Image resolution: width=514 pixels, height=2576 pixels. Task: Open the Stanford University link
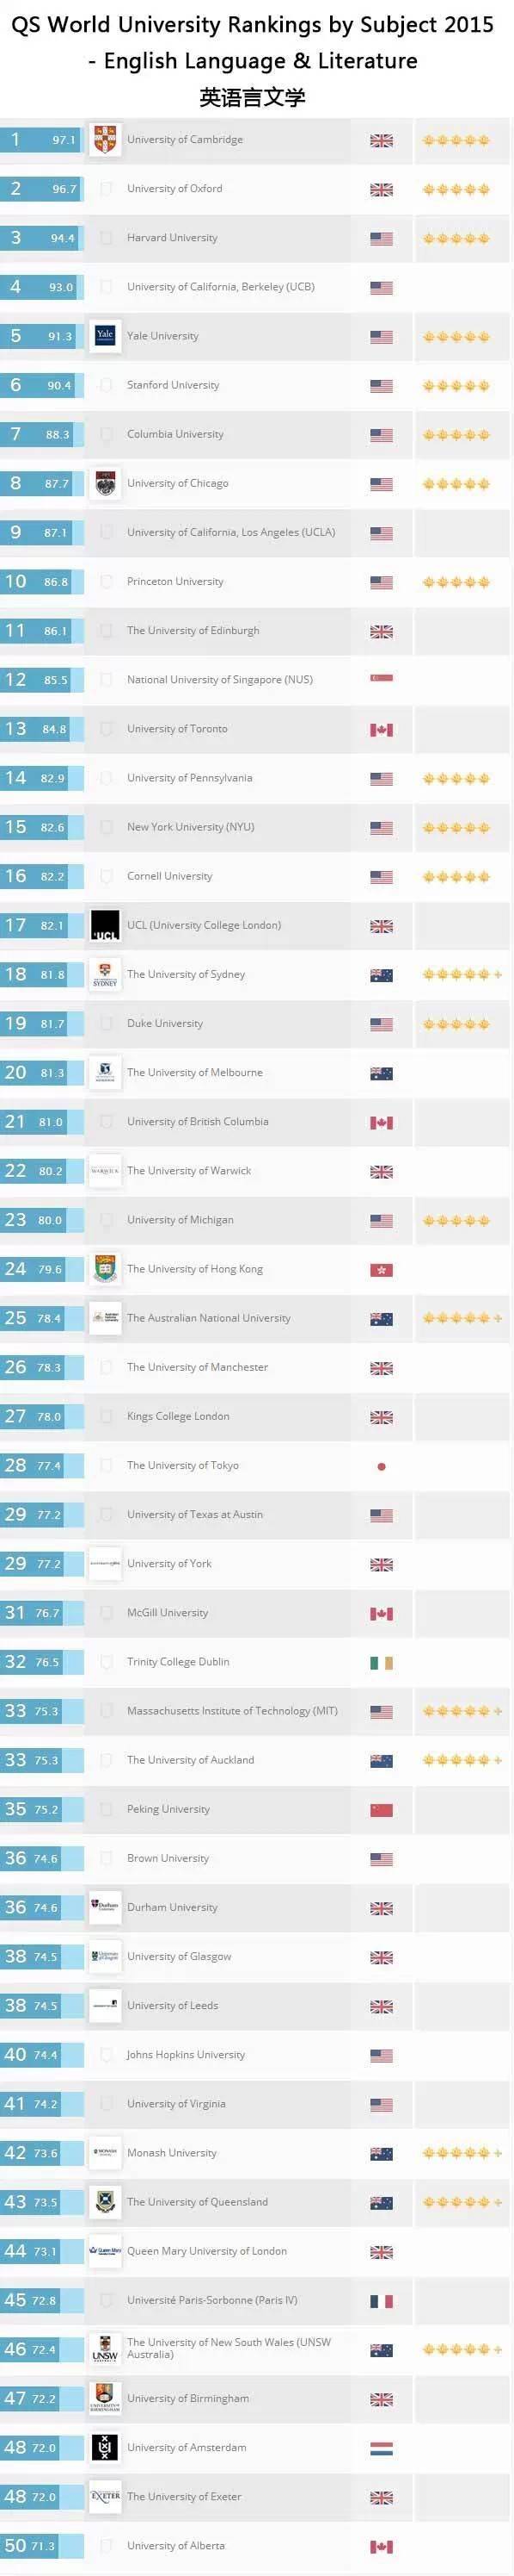pyautogui.click(x=173, y=385)
